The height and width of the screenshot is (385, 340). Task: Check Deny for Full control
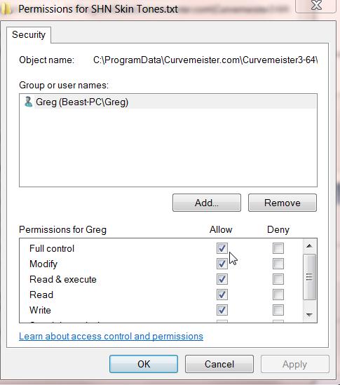click(x=278, y=248)
